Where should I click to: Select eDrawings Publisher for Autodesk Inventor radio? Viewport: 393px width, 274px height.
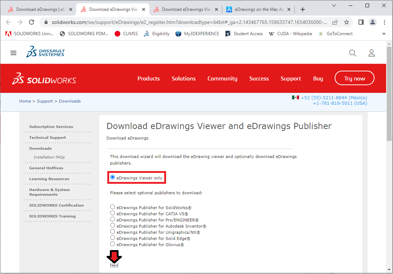112,225
